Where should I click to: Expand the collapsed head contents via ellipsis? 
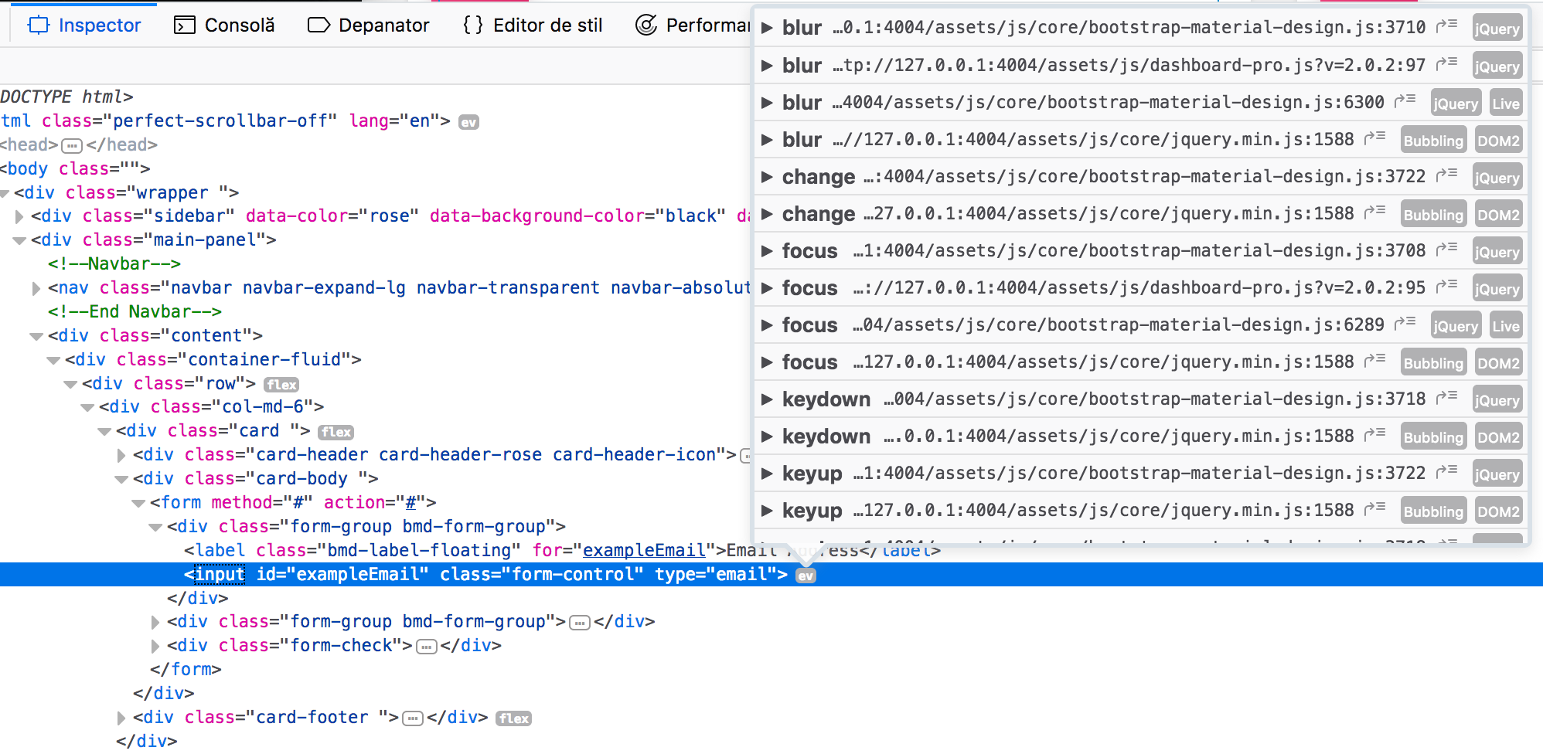point(71,144)
